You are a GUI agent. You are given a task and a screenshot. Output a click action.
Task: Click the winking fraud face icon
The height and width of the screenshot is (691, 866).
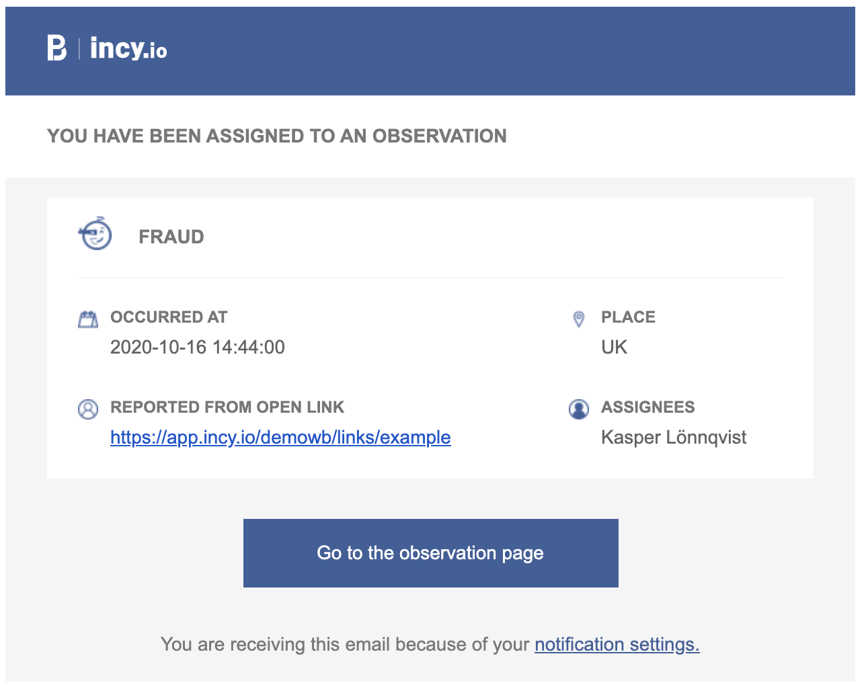click(x=95, y=234)
